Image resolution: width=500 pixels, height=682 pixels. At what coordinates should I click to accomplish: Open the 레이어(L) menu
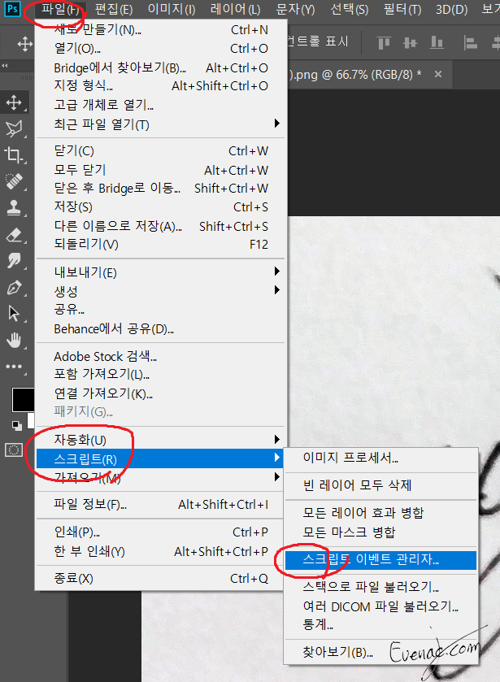[x=235, y=9]
